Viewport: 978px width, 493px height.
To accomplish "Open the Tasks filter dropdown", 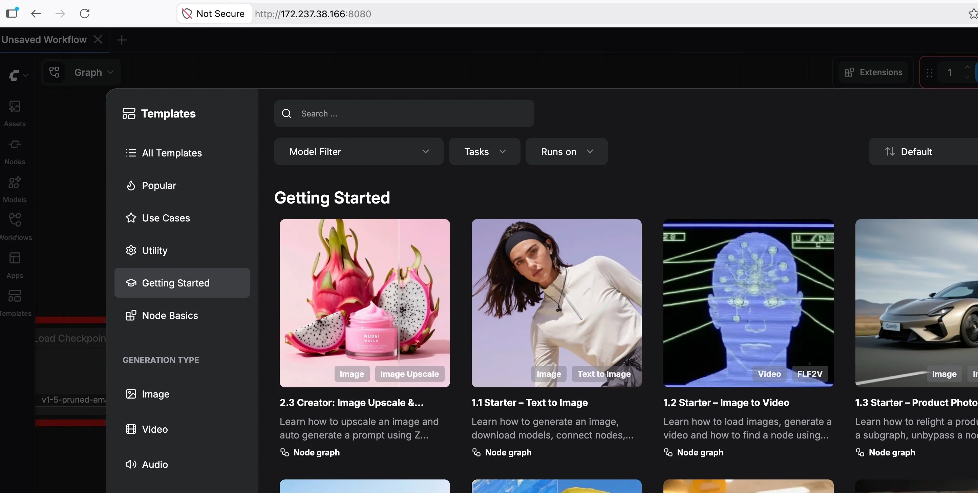I will click(484, 151).
